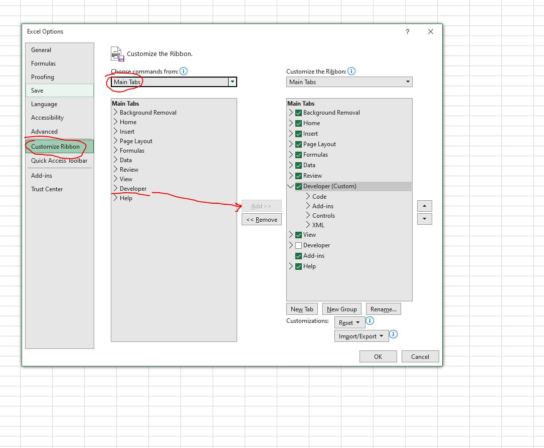Viewport: 544px width, 448px height.
Task: Click the Cancel button
Action: [420, 356]
